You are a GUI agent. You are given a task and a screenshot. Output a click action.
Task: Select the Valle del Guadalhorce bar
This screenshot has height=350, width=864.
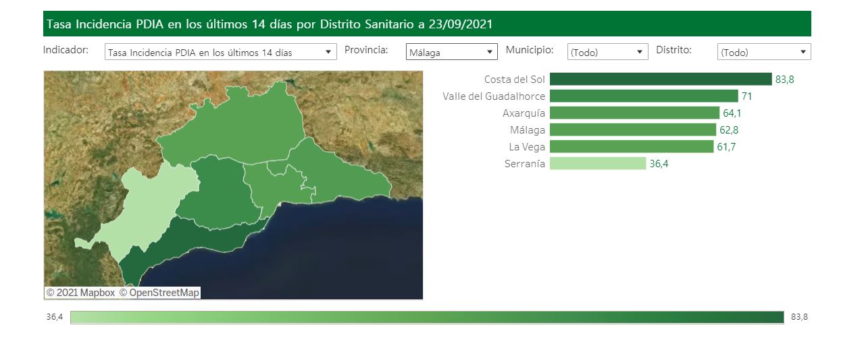pyautogui.click(x=644, y=96)
